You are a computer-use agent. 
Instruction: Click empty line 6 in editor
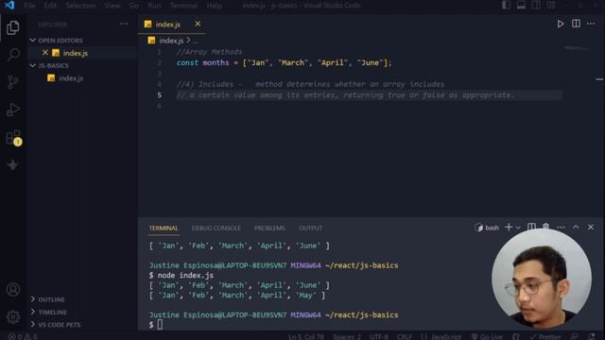(369, 106)
